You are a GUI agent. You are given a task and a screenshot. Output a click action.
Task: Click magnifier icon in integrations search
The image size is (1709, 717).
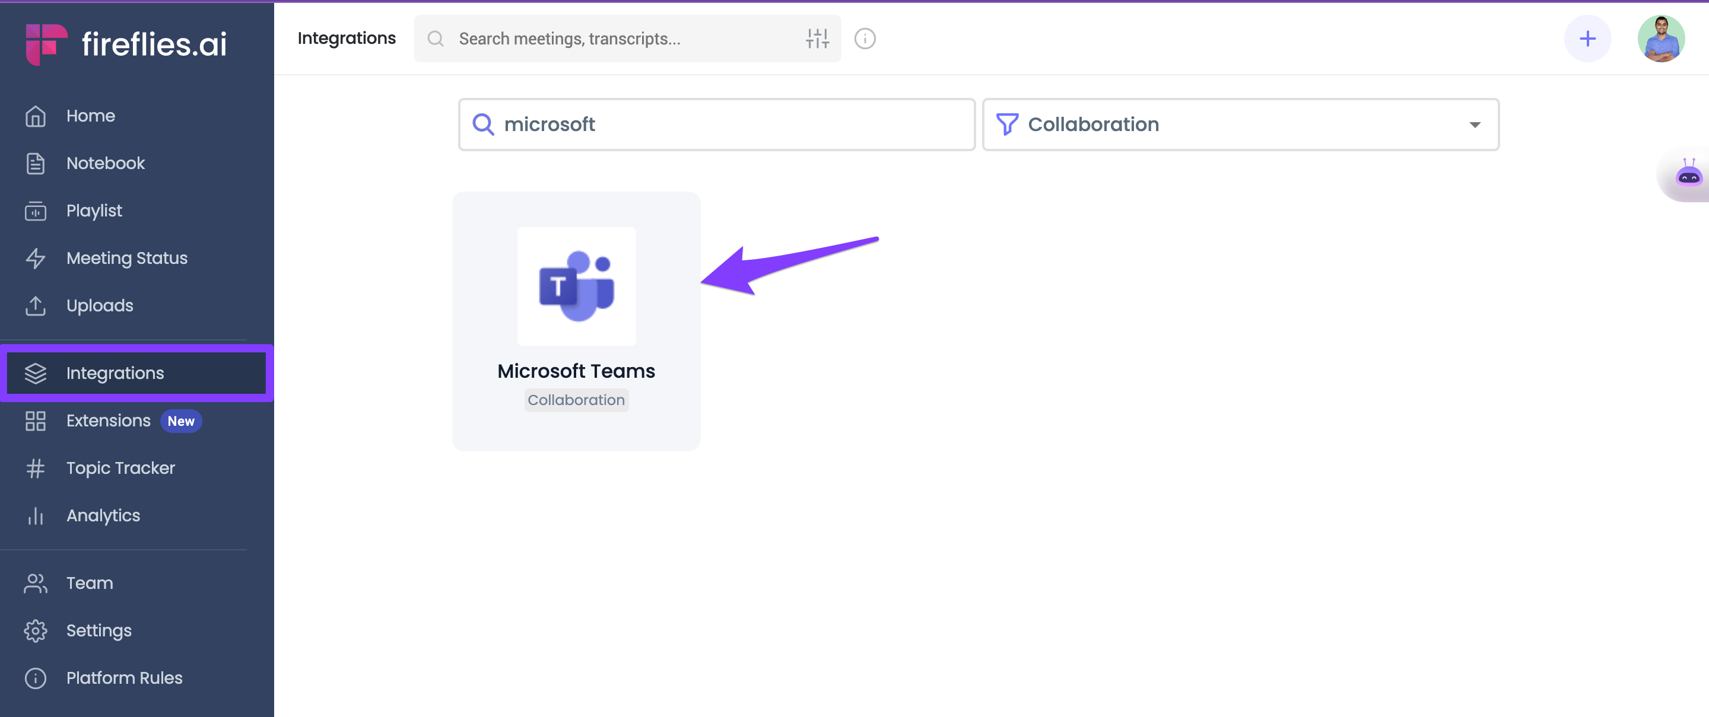coord(483,124)
